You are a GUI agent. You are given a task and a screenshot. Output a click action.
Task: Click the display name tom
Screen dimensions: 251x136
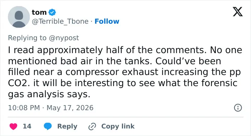pos(39,12)
